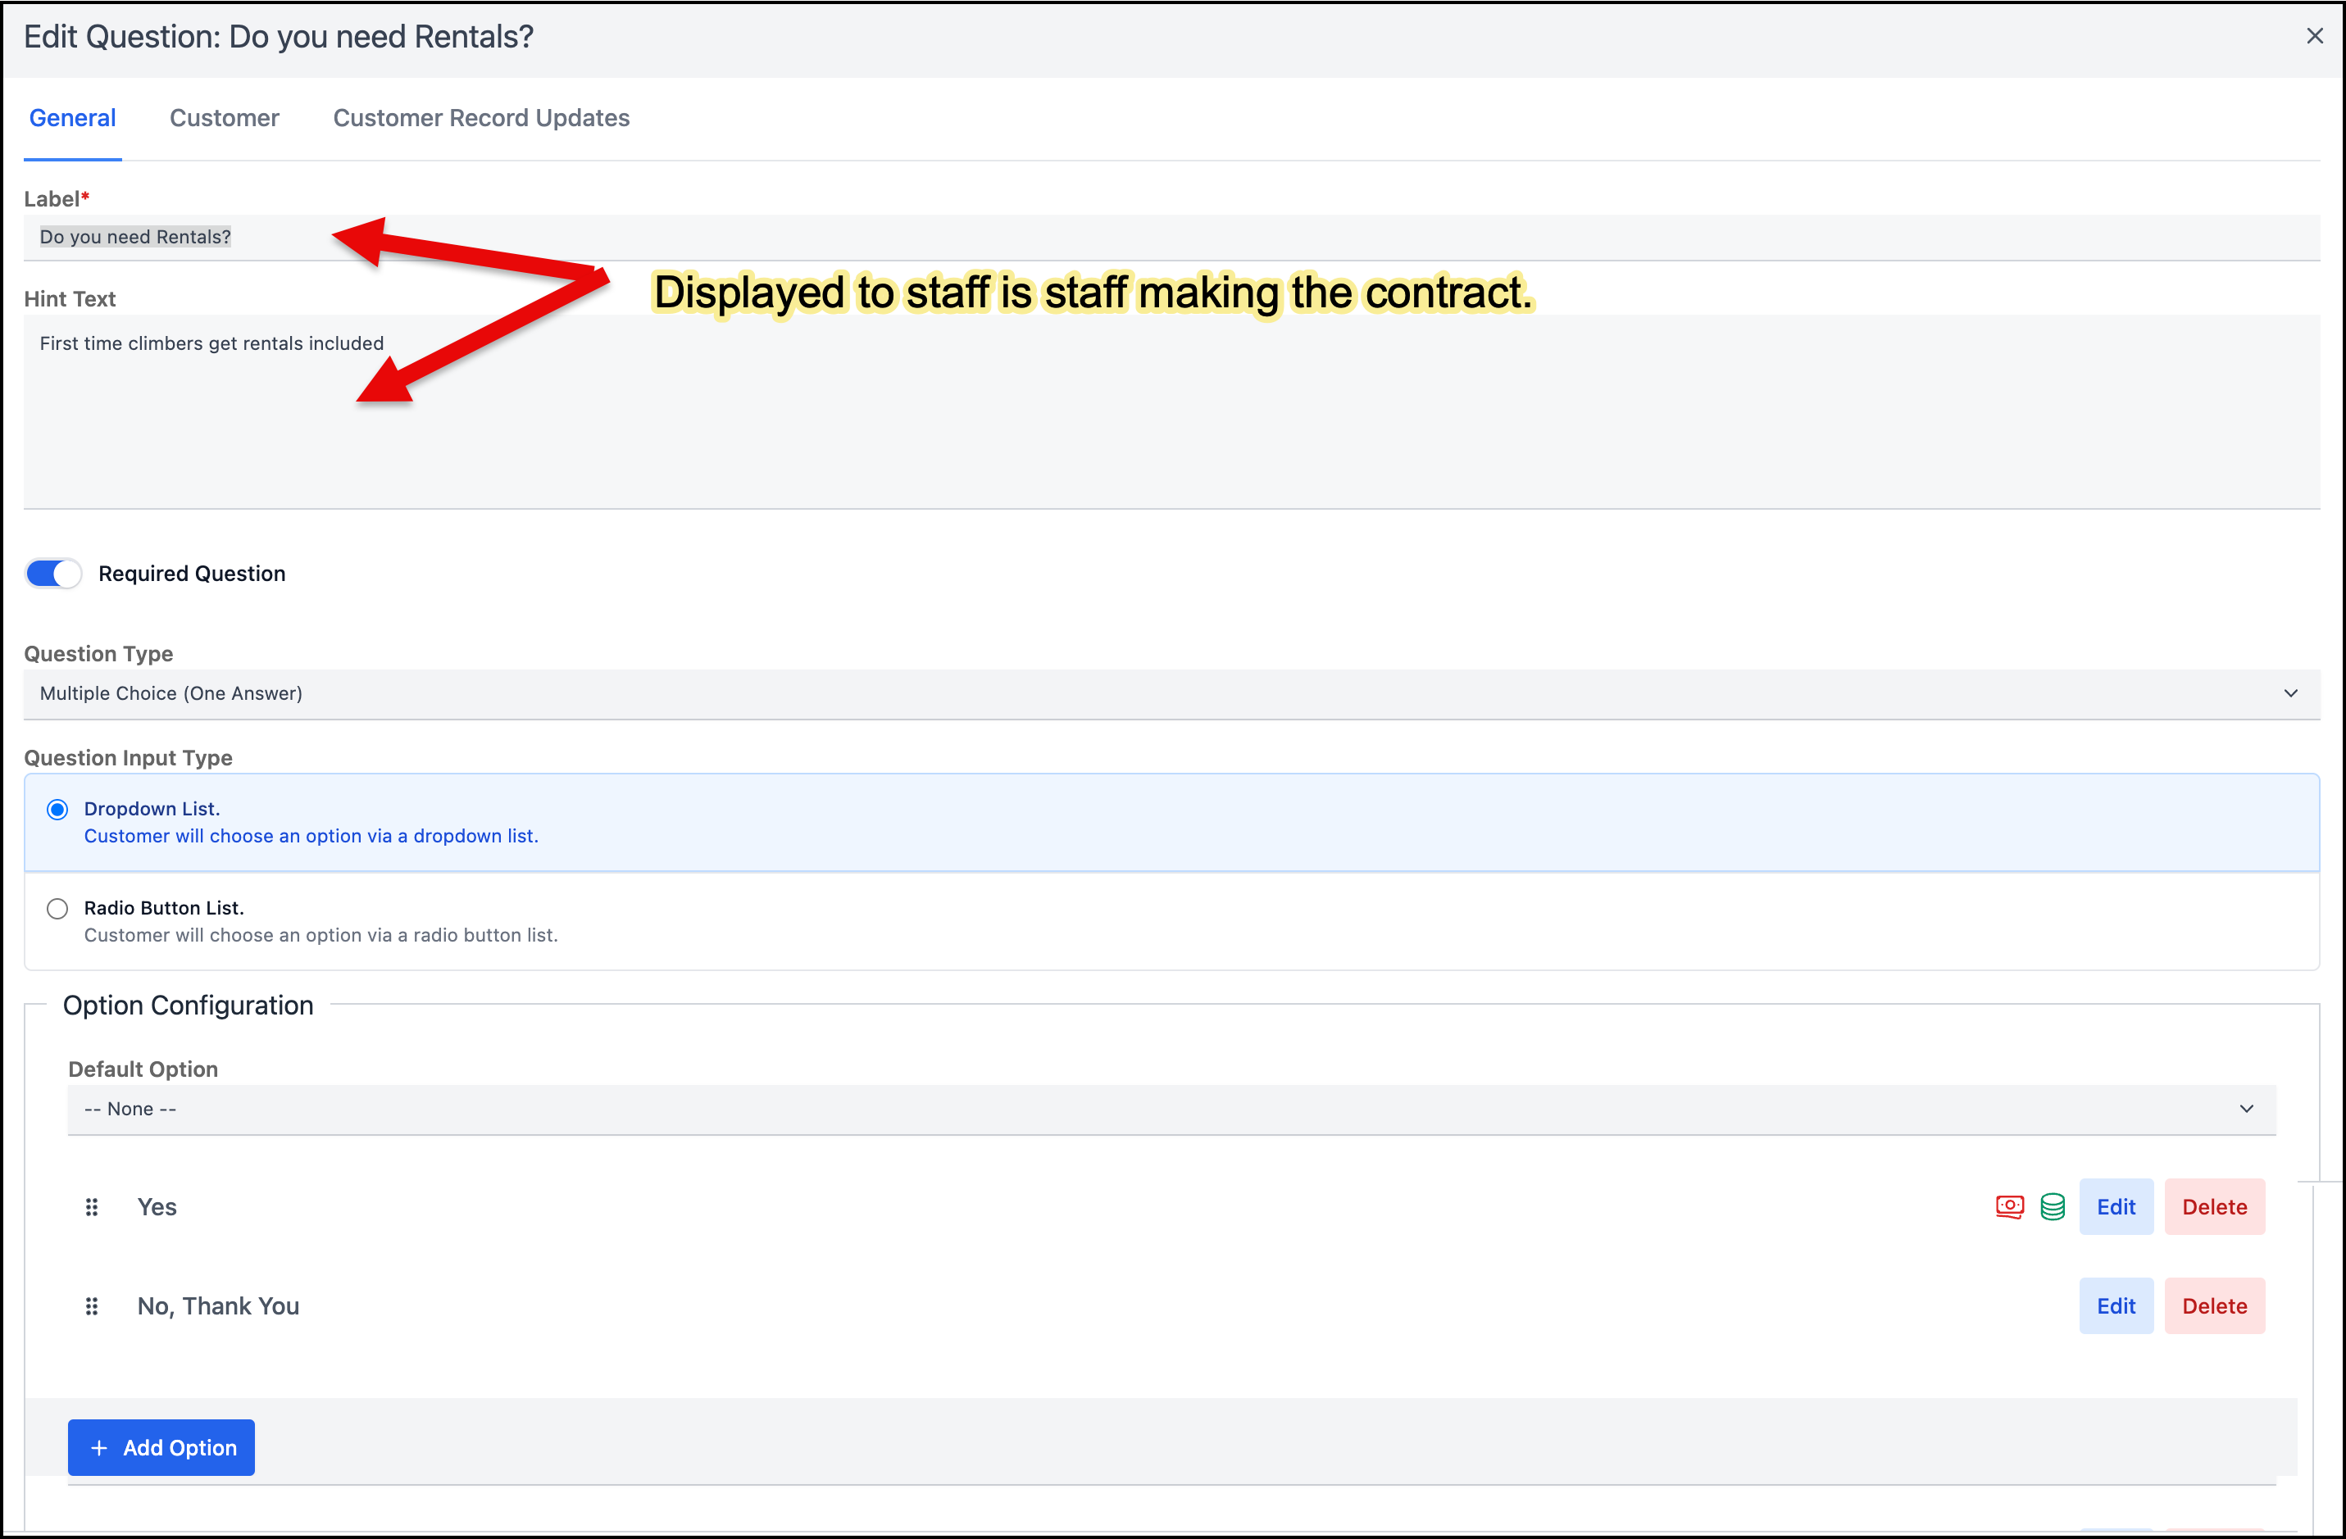Switch to the General tab
2346x1539 pixels.
tap(73, 118)
